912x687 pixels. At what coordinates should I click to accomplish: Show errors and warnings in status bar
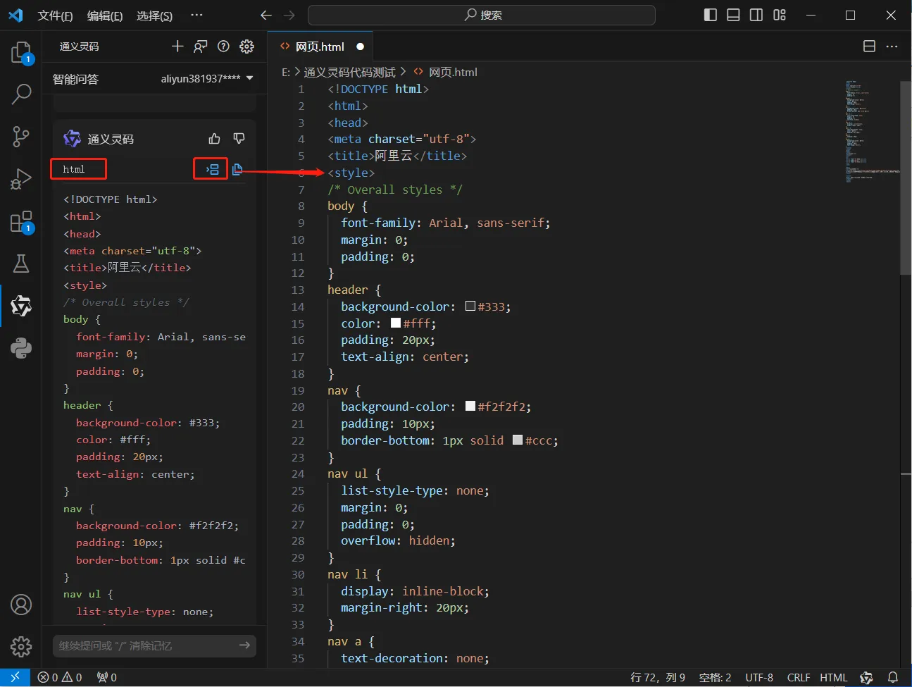pos(60,677)
